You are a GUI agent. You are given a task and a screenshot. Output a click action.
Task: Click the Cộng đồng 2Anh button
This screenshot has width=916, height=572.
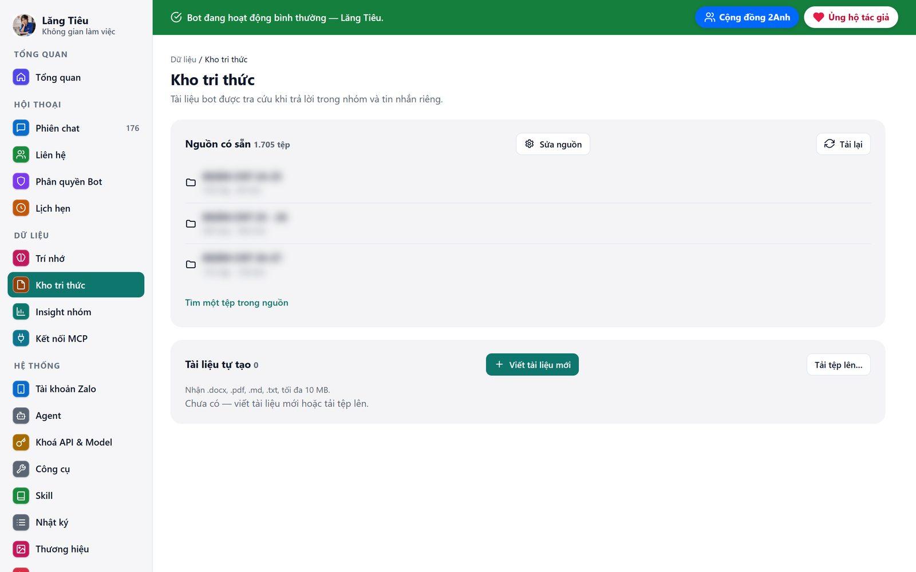[x=747, y=17]
